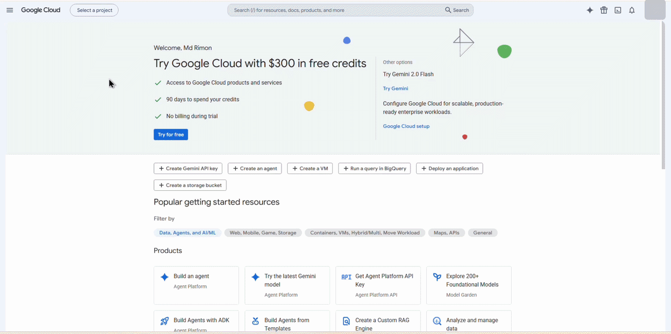Click plus icon on Run a query in BigQuery
Screen dimensions: 671x334
point(346,168)
